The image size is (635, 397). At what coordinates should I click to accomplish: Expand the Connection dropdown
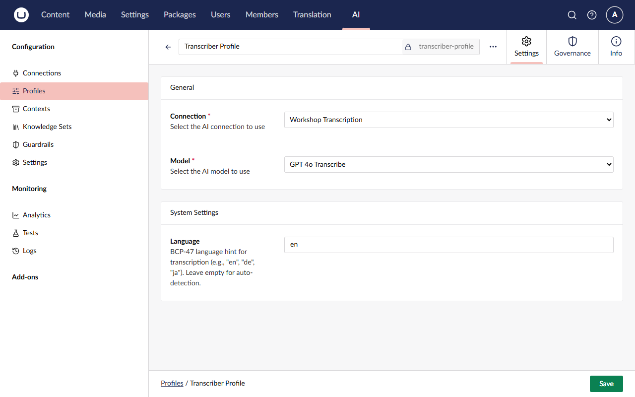449,120
